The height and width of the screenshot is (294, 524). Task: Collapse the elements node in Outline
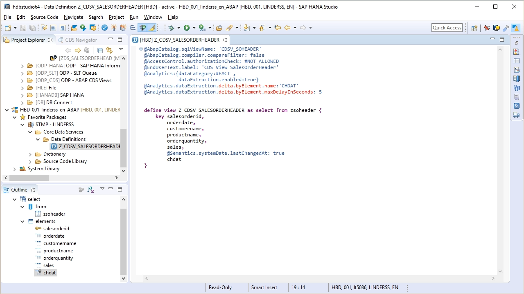coord(23,221)
